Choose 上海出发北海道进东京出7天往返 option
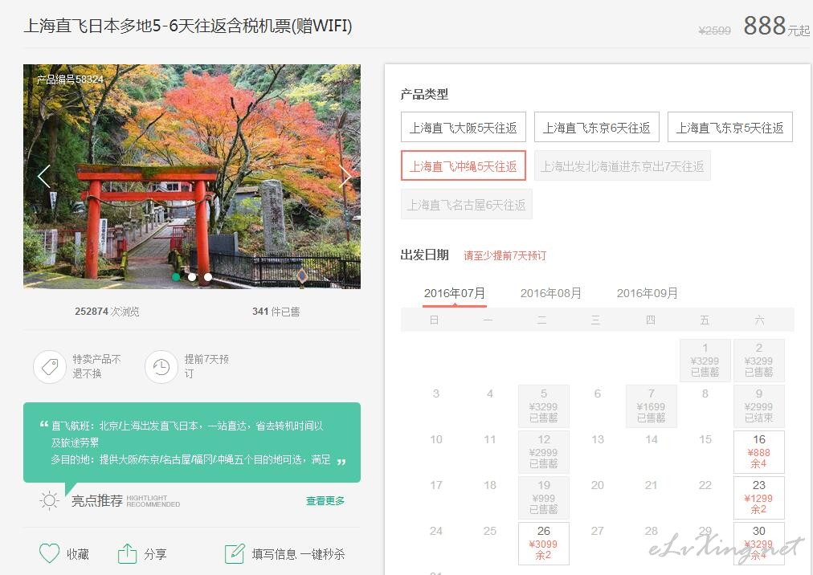The height and width of the screenshot is (575, 813). click(x=622, y=166)
